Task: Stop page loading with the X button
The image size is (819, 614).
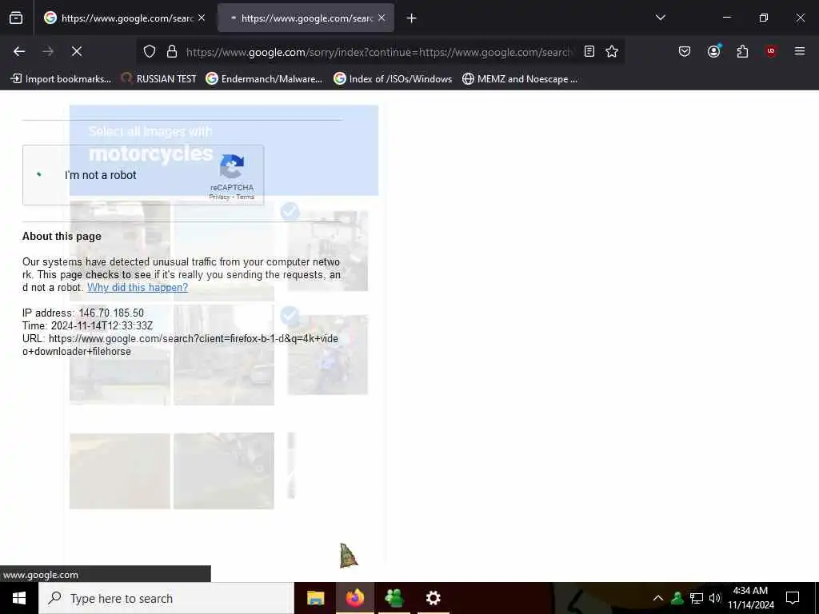Action: 77,51
